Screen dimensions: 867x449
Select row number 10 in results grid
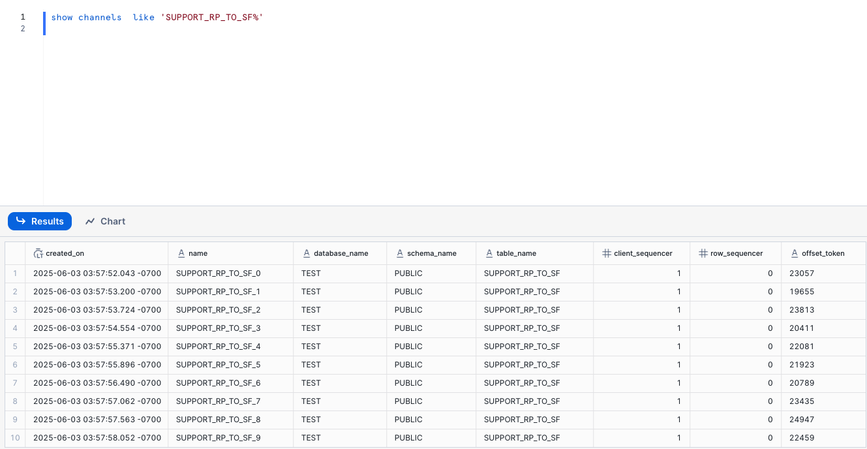(15, 438)
